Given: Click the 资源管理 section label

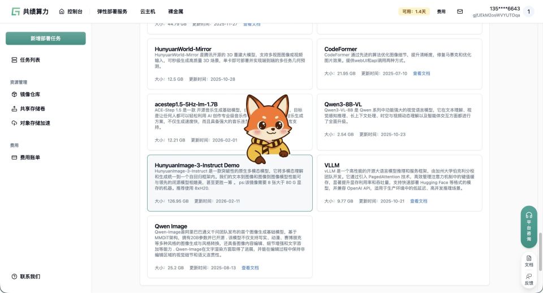Looking at the screenshot, I should pos(19,83).
